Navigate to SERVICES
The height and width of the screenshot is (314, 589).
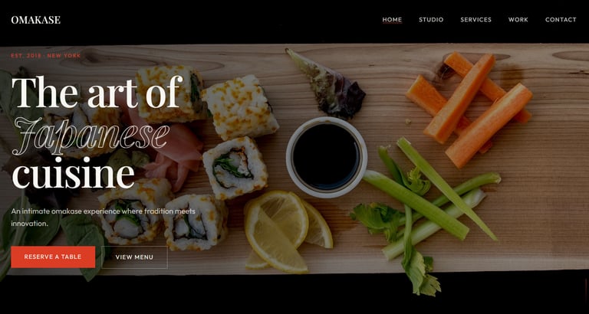click(x=476, y=20)
